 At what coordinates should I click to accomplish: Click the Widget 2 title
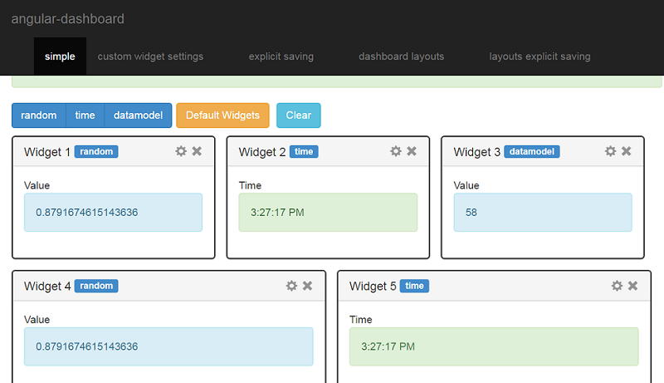point(262,152)
